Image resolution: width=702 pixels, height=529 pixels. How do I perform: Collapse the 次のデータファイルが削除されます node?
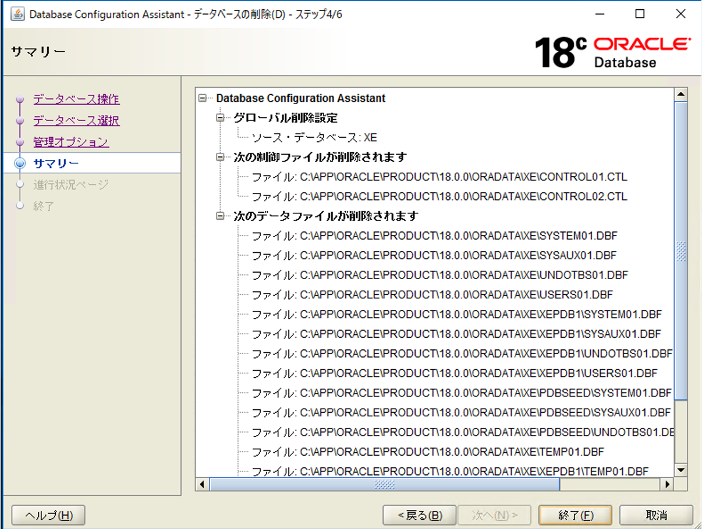[220, 216]
